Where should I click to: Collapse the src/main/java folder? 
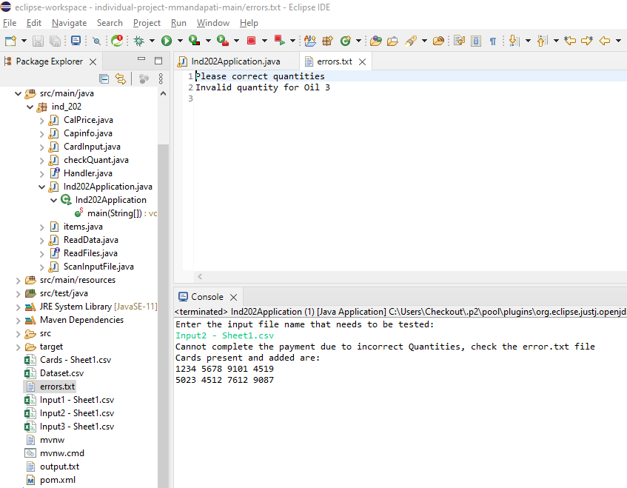pos(18,93)
